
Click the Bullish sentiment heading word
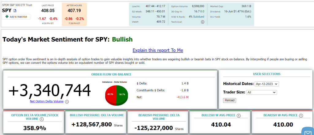coord(122,39)
